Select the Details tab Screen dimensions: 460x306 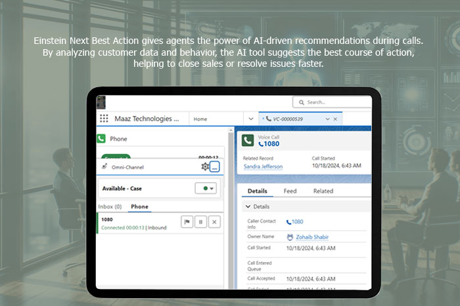point(258,191)
